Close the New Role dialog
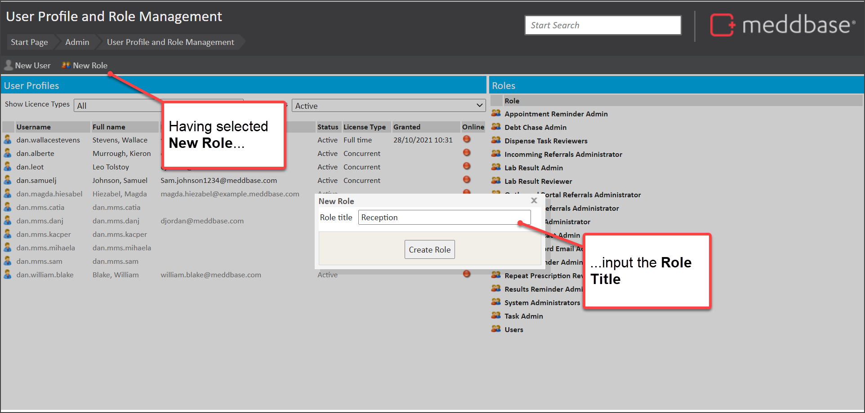 click(x=534, y=201)
